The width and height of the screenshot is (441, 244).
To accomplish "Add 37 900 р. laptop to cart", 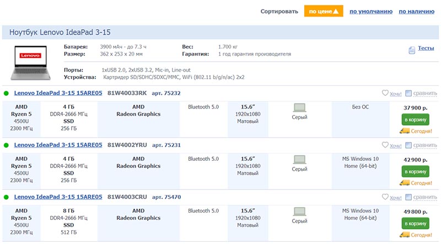I will pos(416,120).
